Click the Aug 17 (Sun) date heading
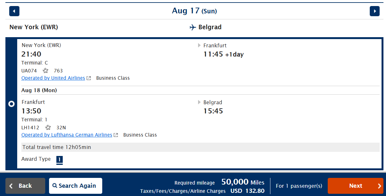Image resolution: width=386 pixels, height=196 pixels. [x=194, y=11]
